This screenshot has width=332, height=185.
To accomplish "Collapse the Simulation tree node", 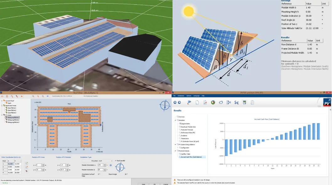I will (176, 120).
